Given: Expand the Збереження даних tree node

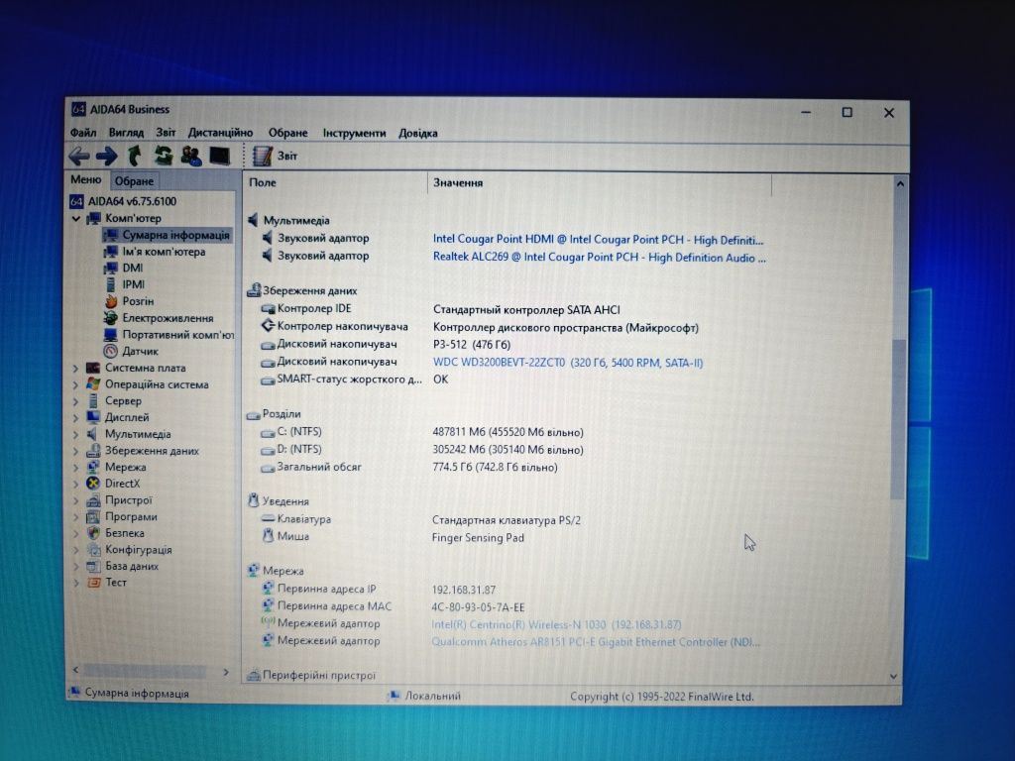Looking at the screenshot, I should 75,451.
